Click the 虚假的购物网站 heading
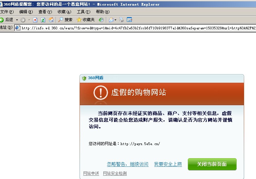256x179 pixels. point(139,92)
